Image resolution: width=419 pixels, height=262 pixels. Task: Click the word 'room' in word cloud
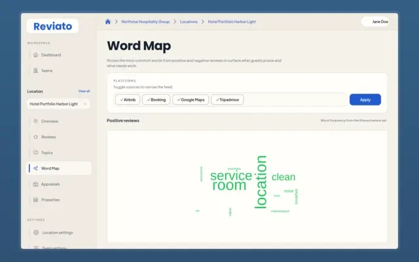click(x=229, y=185)
